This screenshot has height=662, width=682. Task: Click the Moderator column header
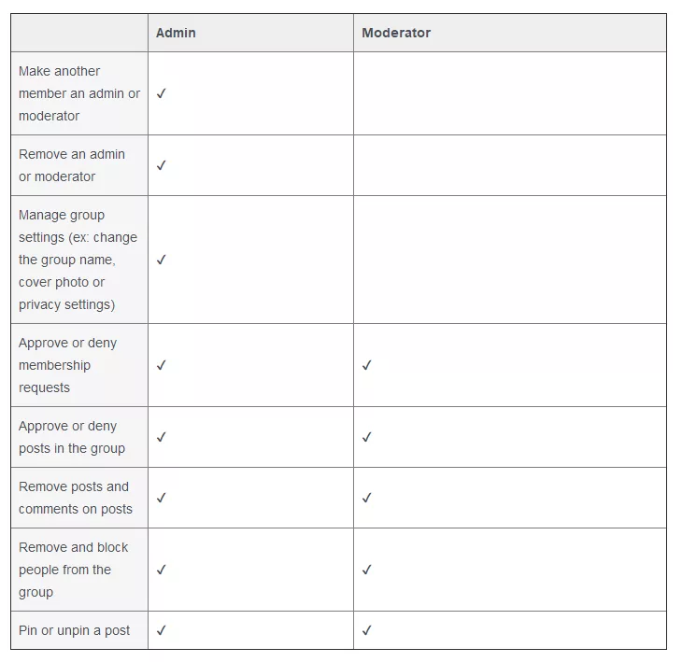coord(396,33)
